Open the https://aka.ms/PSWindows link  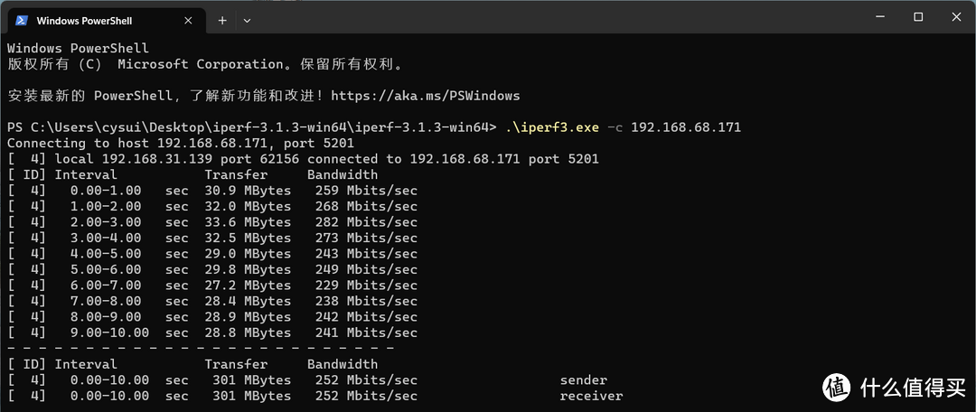tap(426, 96)
